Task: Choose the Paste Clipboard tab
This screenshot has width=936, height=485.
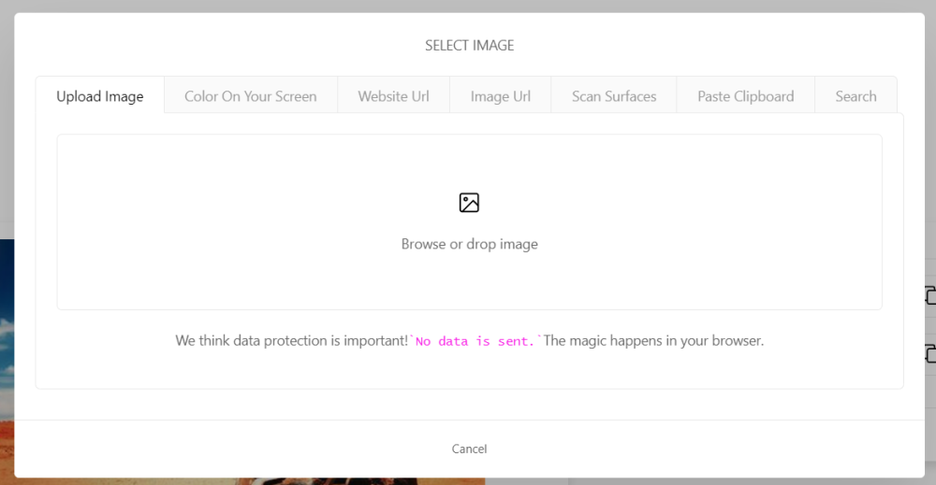Action: (745, 96)
